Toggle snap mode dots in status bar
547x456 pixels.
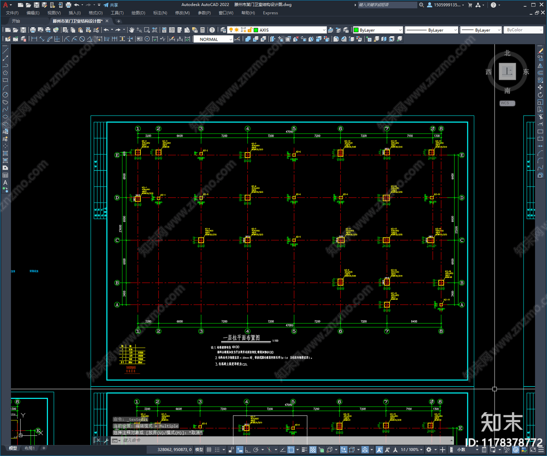217,450
